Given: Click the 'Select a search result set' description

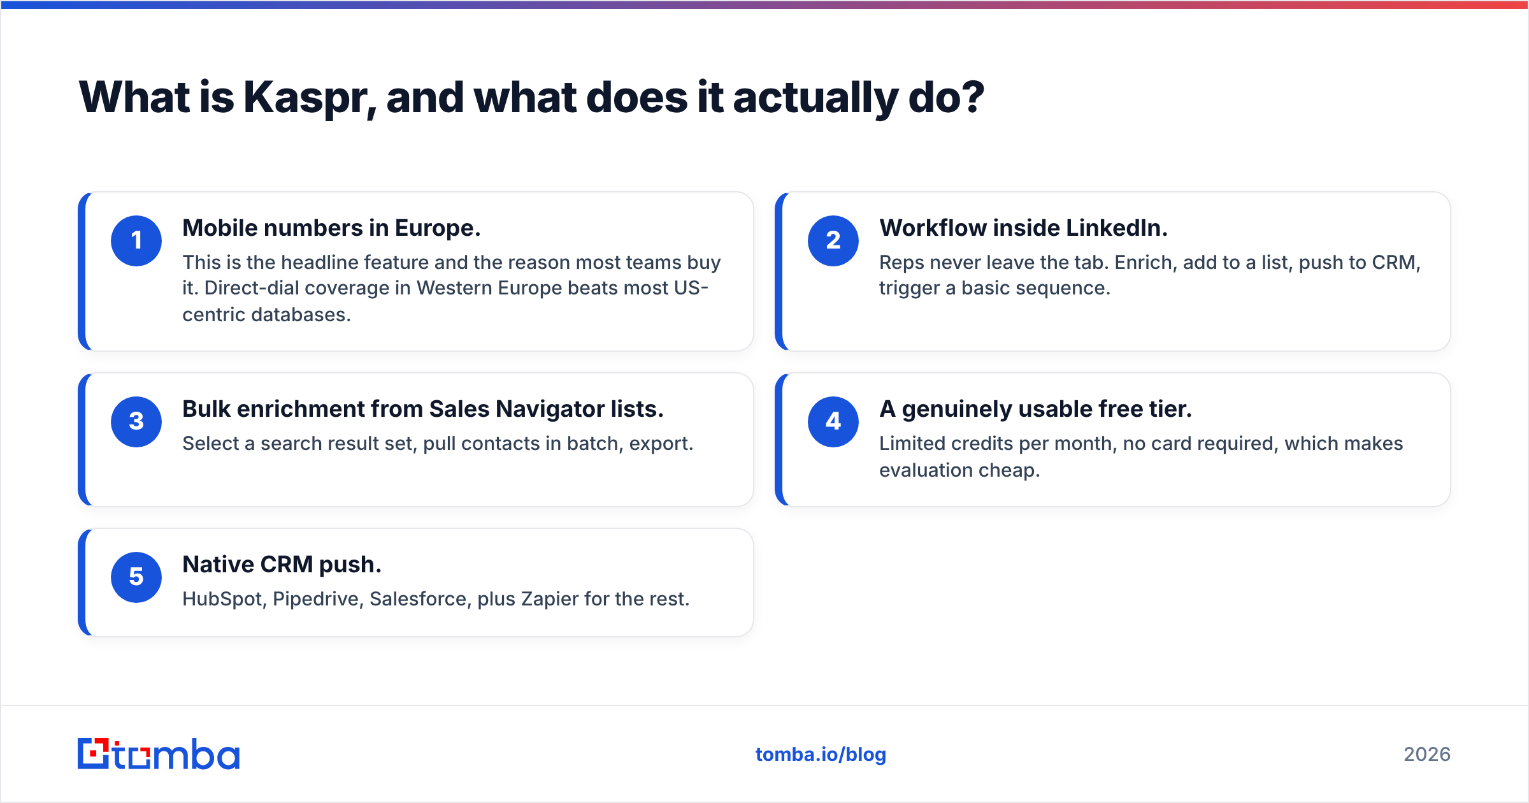Looking at the screenshot, I should click(x=438, y=444).
